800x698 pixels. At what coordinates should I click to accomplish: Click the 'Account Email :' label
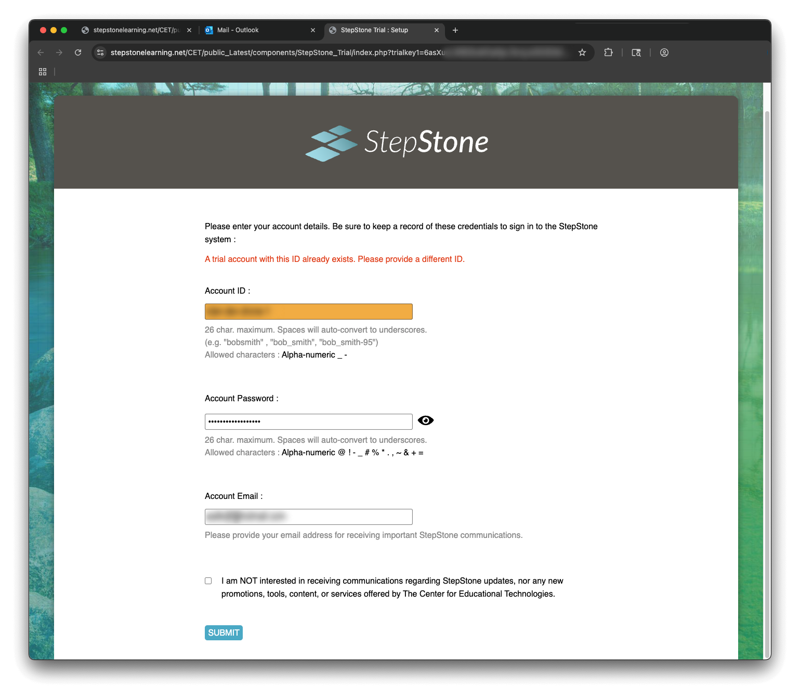[x=234, y=496]
